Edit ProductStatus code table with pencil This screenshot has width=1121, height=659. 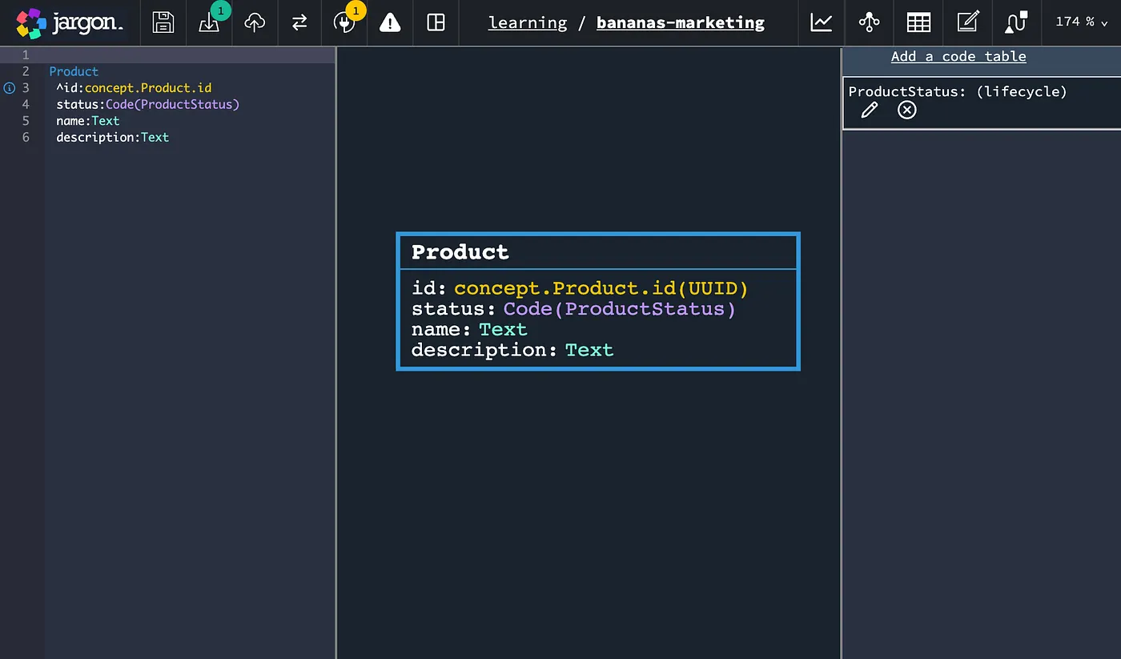869,111
